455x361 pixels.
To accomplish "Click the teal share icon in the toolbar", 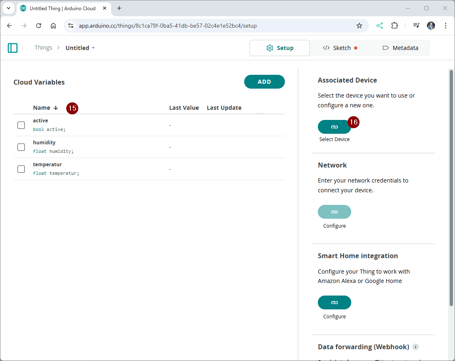I will pos(379,26).
